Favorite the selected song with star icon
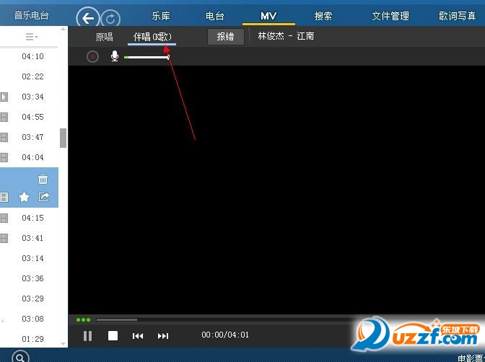The width and height of the screenshot is (485, 362). click(24, 197)
